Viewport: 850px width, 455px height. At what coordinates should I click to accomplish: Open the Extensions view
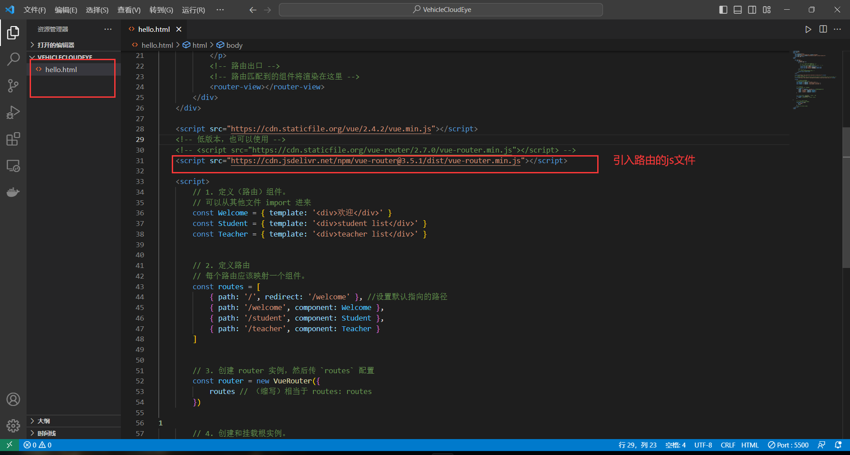(x=13, y=139)
